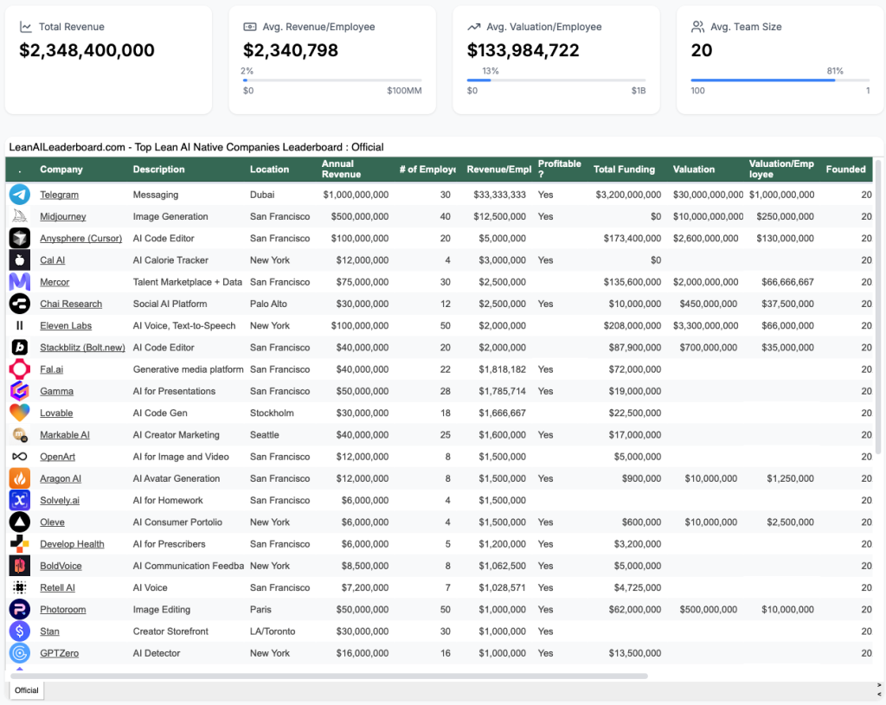The width and height of the screenshot is (886, 705).
Task: Click the Telegram logo icon
Action: tap(20, 195)
